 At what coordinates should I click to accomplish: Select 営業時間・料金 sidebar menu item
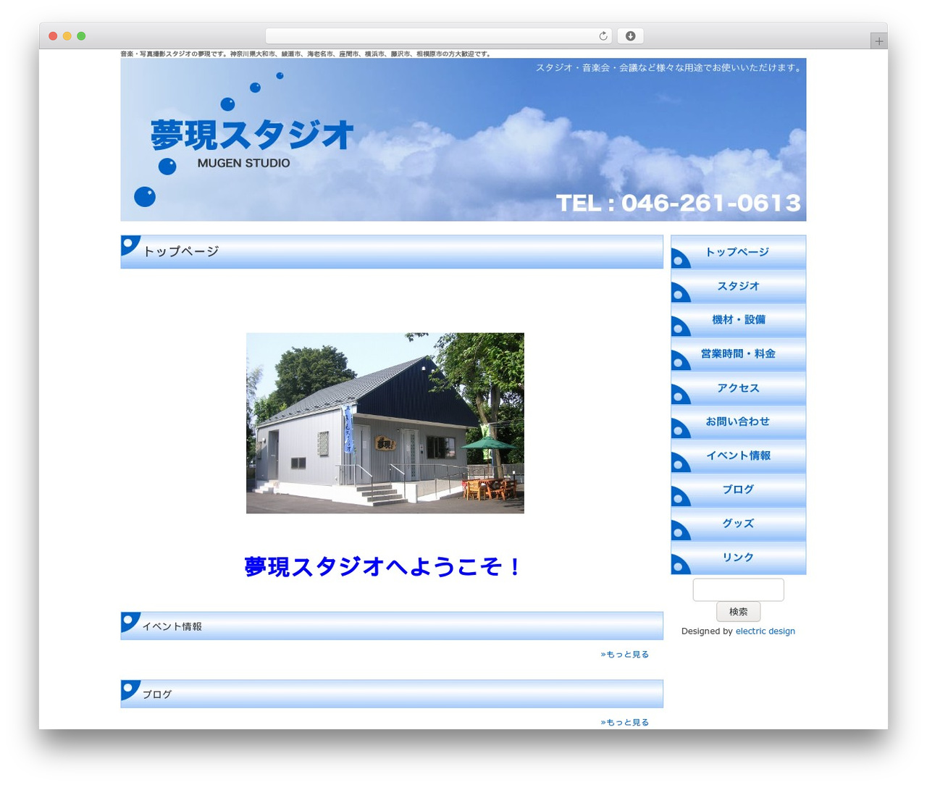(738, 354)
